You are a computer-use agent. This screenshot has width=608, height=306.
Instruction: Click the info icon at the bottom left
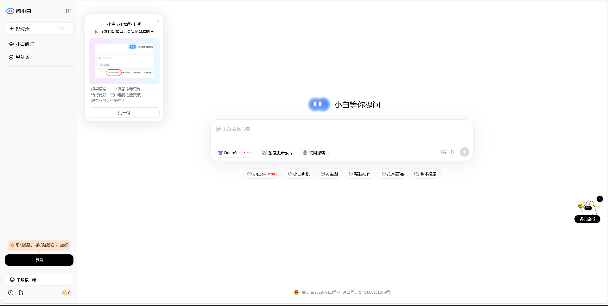tap(11, 293)
